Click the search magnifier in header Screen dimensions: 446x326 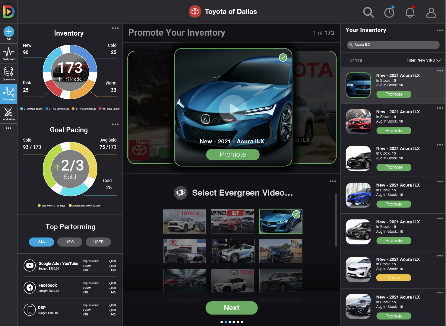[368, 12]
